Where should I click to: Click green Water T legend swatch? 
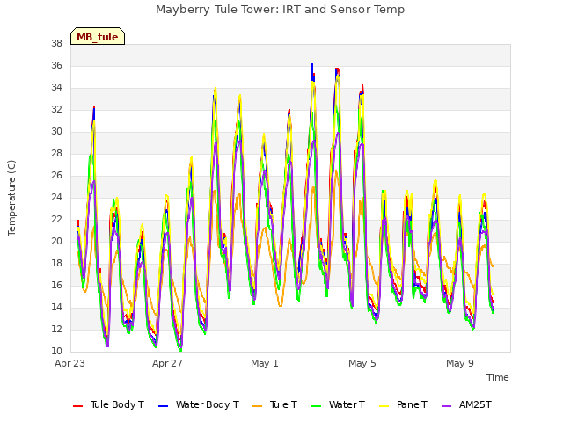317,406
